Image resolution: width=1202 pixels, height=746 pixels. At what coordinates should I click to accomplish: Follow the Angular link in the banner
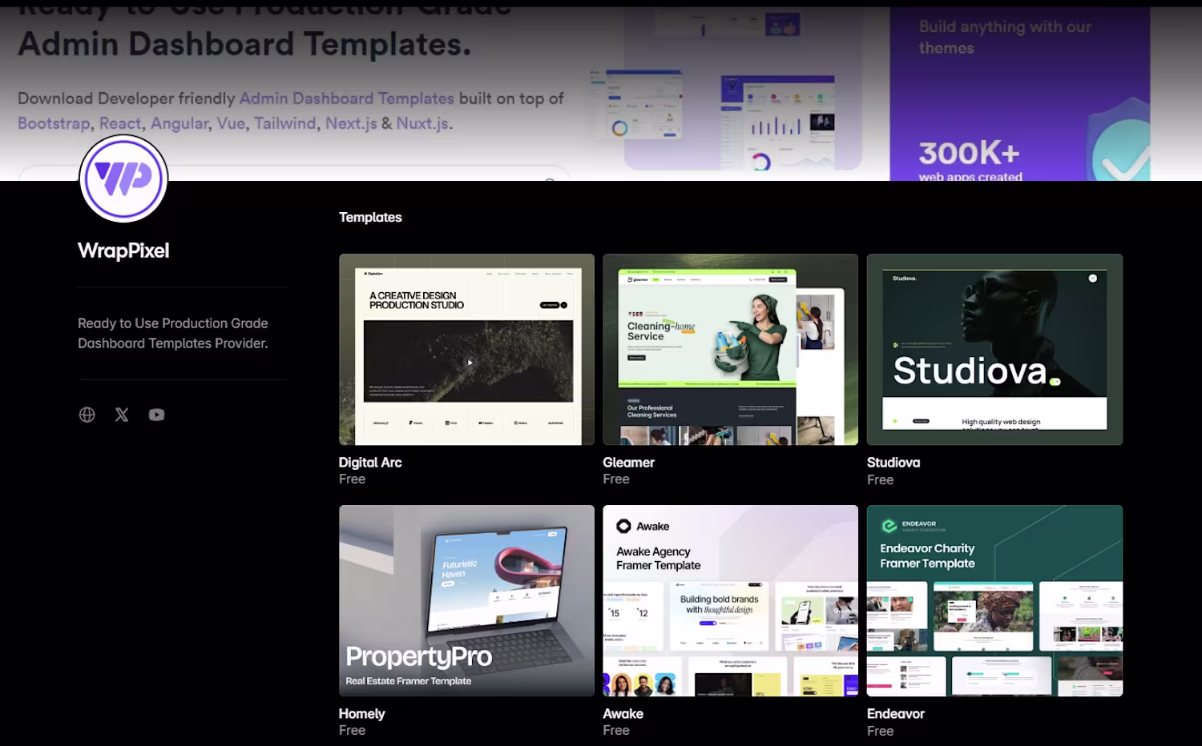coord(179,123)
